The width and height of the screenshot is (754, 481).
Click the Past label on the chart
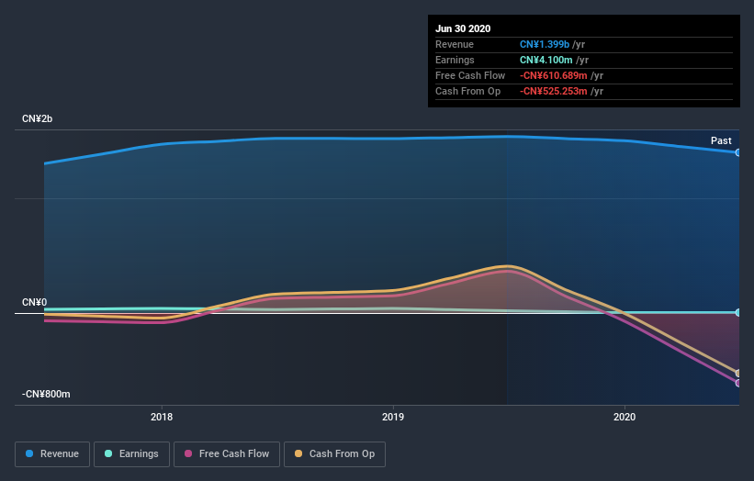pyautogui.click(x=721, y=140)
